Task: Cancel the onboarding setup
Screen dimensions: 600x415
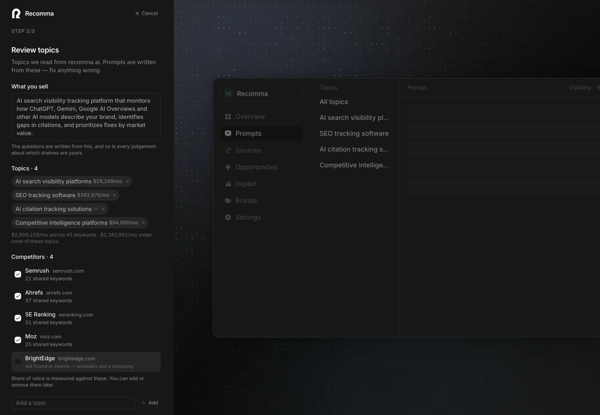Action: tap(146, 13)
